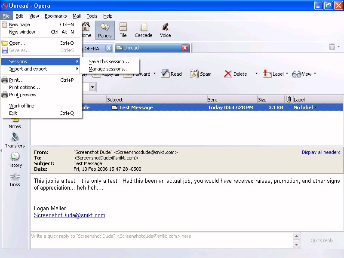
Task: Expand Import and export submenu
Action: pos(41,69)
